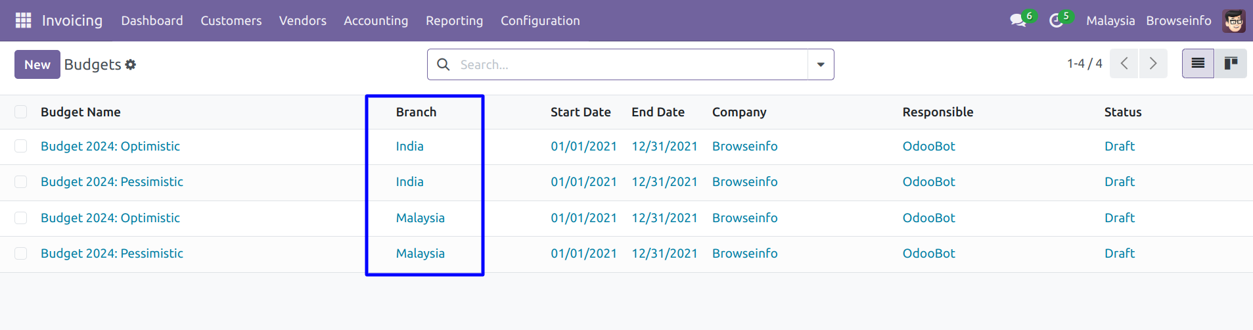
Task: Open the Reporting menu
Action: (x=454, y=20)
